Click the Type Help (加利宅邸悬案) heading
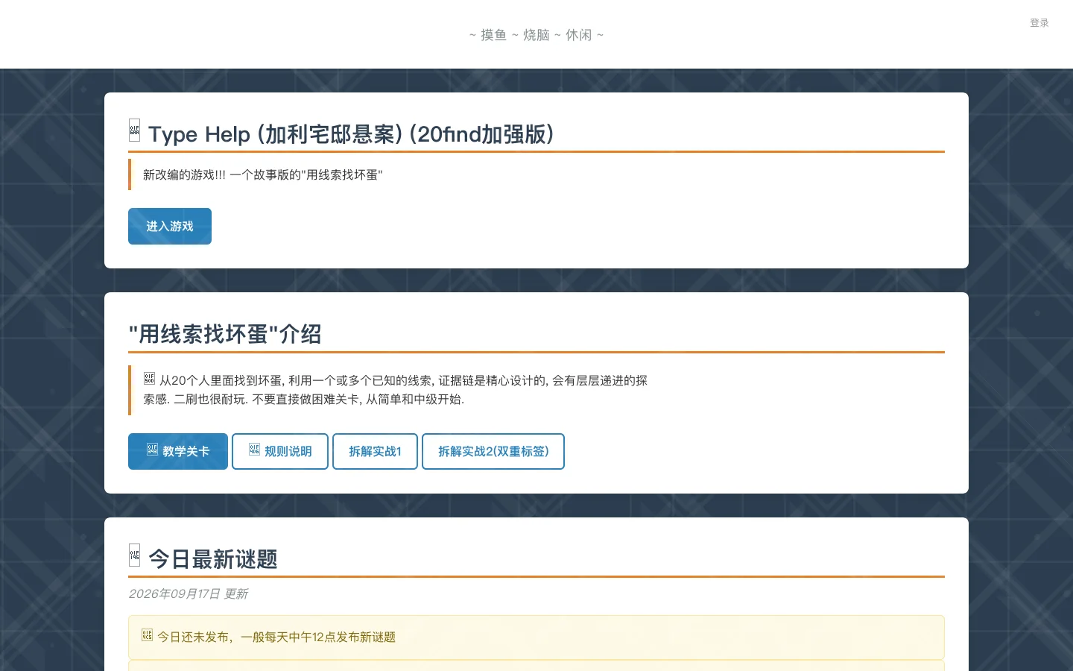Screen dimensions: 1073x671 (x=352, y=134)
